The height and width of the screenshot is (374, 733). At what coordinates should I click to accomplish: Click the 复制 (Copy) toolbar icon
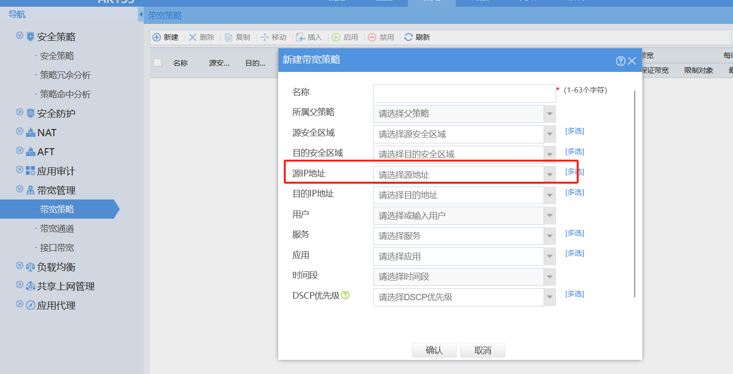pos(229,37)
